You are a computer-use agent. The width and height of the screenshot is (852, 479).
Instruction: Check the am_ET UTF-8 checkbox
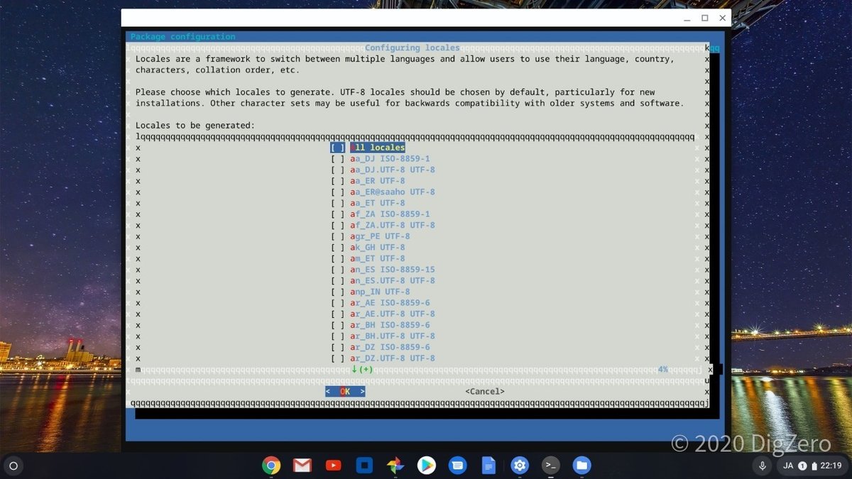(338, 258)
